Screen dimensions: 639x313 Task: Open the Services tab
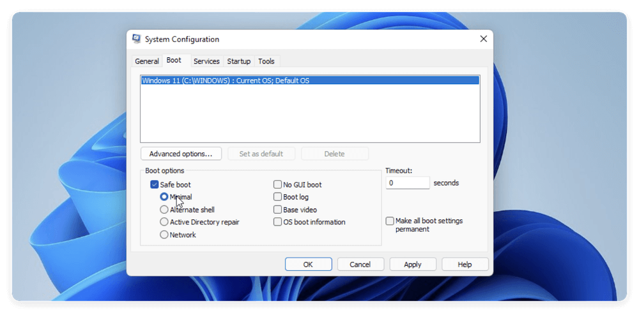coord(206,61)
